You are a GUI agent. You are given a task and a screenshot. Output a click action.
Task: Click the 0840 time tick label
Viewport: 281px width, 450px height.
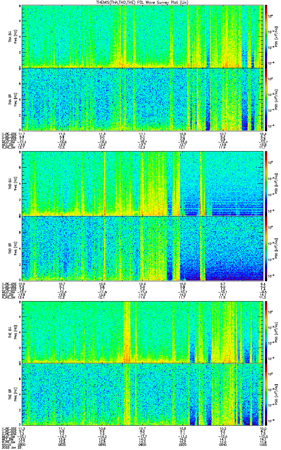coord(102,445)
